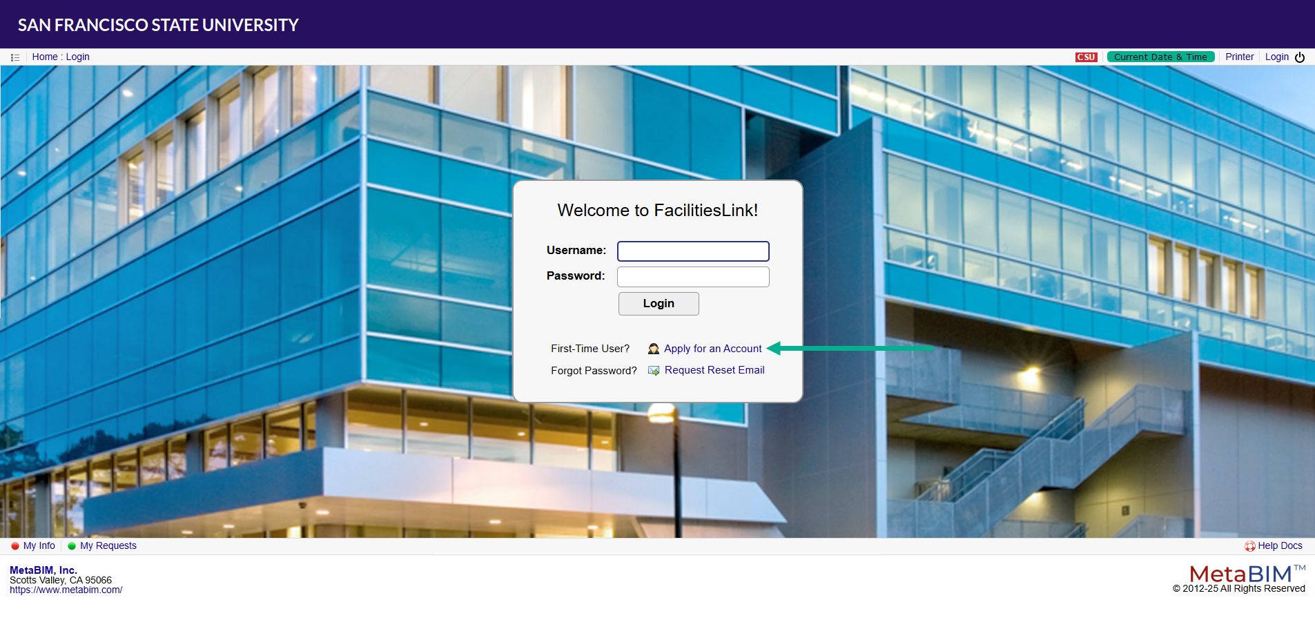Open the Printer link

click(x=1239, y=57)
